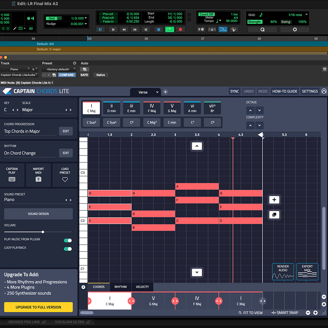Select the CHORDS tab
The width and height of the screenshot is (328, 328).
tap(99, 287)
